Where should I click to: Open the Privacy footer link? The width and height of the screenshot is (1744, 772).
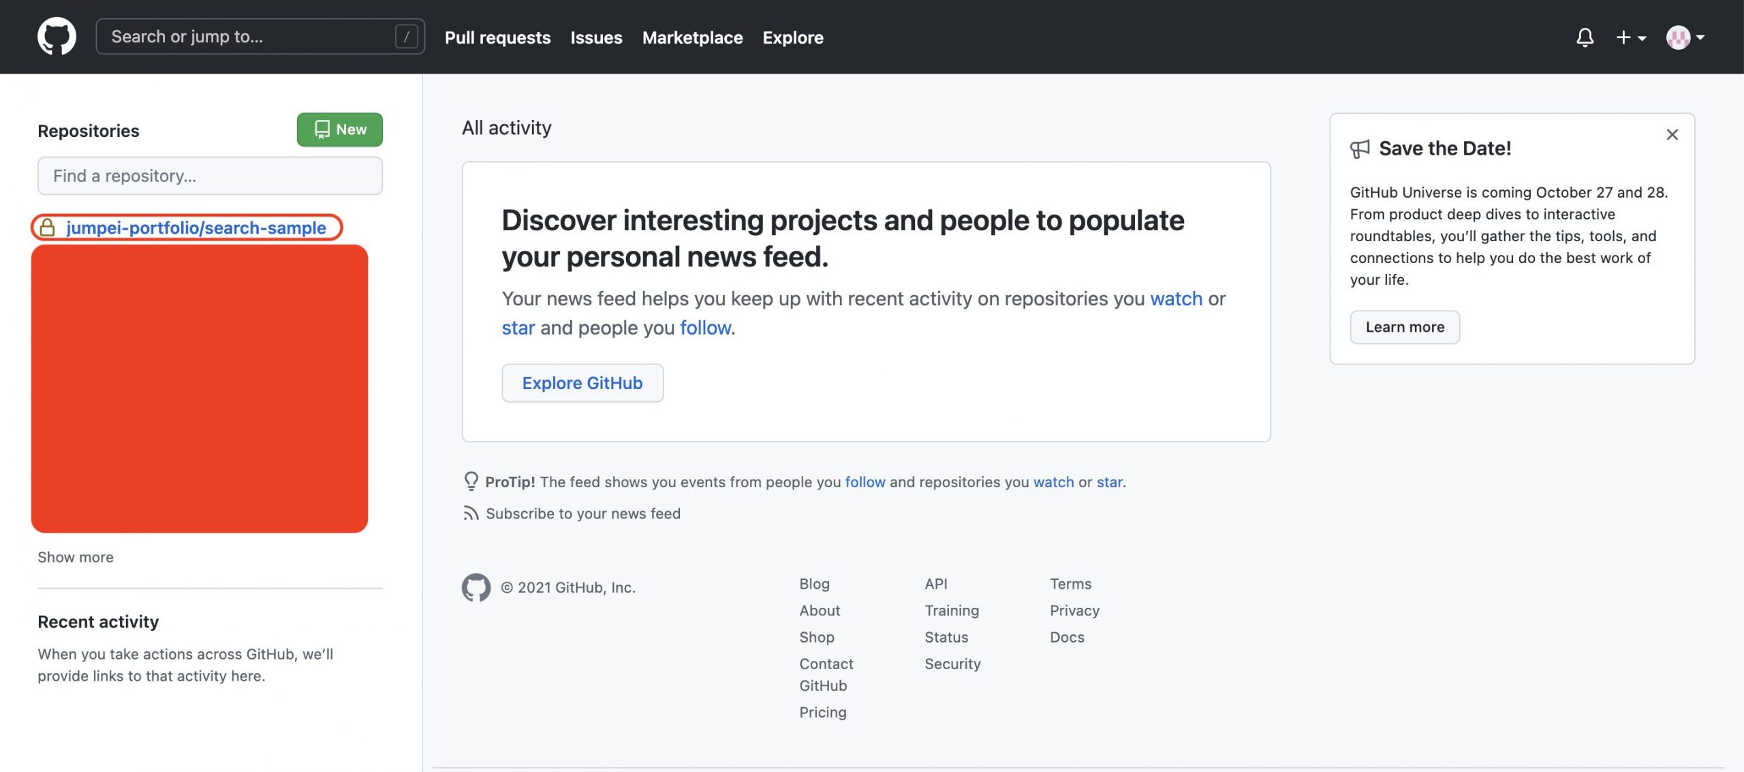(1074, 610)
